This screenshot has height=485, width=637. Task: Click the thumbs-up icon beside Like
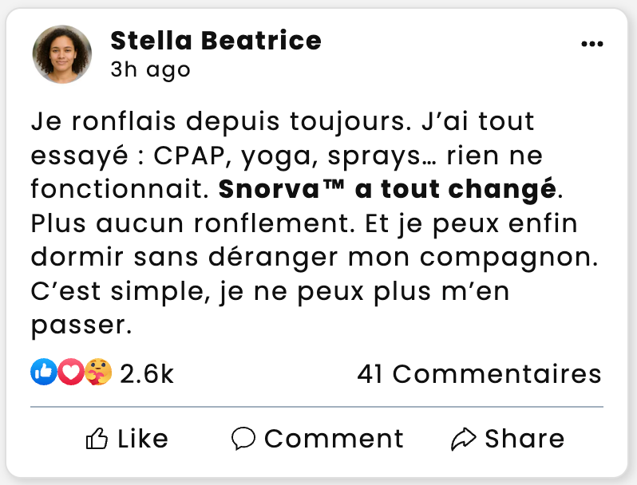(97, 438)
